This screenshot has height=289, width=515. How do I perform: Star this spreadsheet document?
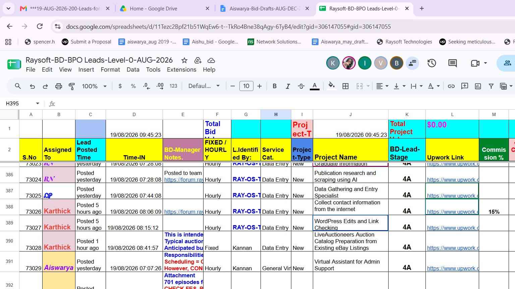point(184,60)
